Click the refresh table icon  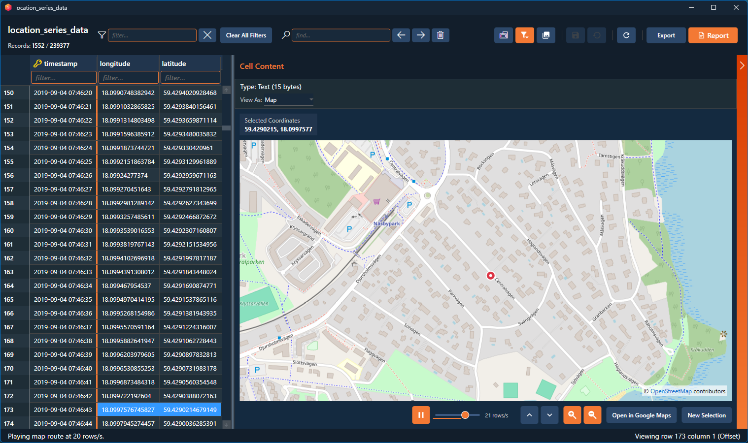(x=626, y=35)
